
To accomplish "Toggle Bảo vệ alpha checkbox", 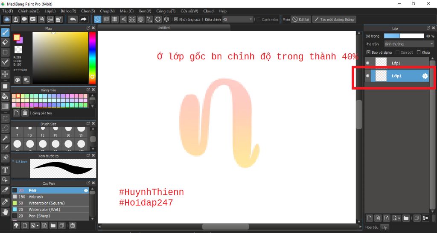I will point(368,52).
